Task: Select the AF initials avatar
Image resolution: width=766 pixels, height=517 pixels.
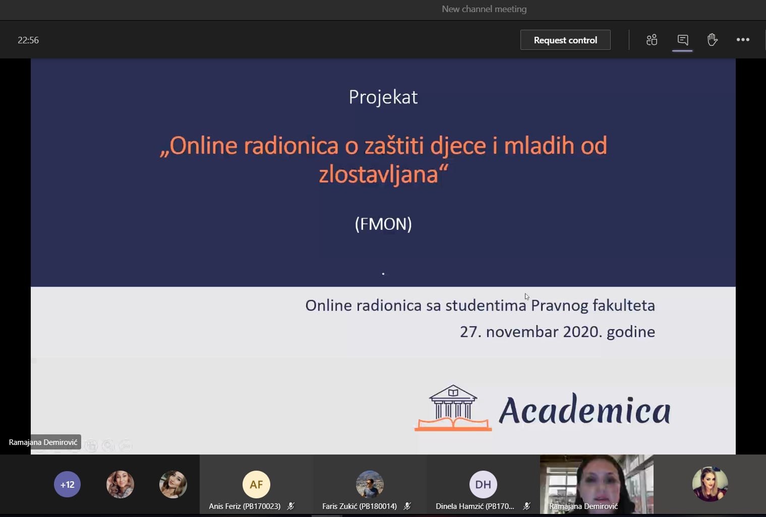Action: (256, 484)
